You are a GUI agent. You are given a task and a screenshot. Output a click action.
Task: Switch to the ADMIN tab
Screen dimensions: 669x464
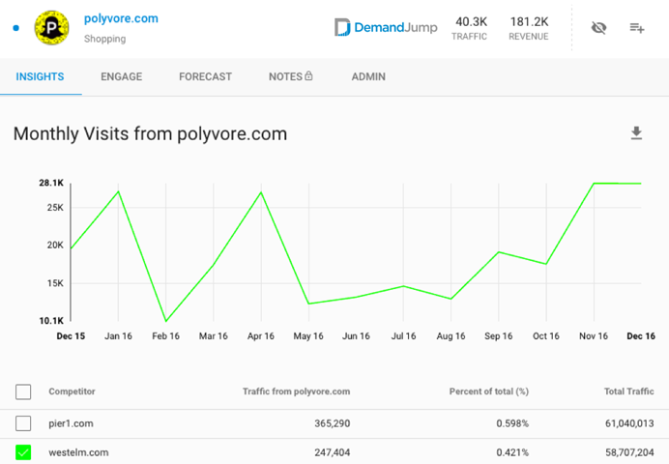coord(368,76)
